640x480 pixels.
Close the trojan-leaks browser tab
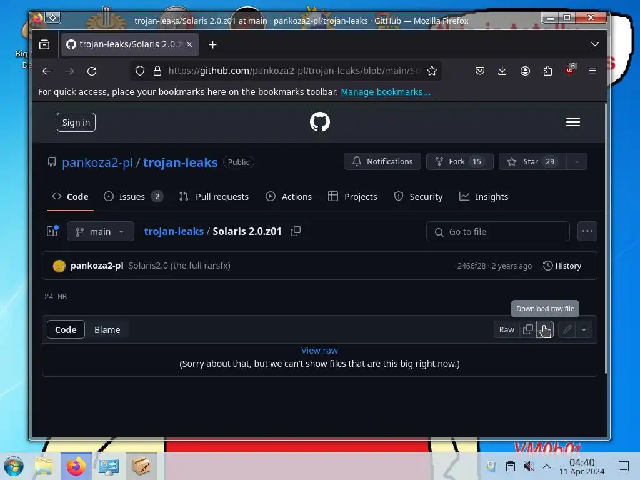[x=189, y=44]
